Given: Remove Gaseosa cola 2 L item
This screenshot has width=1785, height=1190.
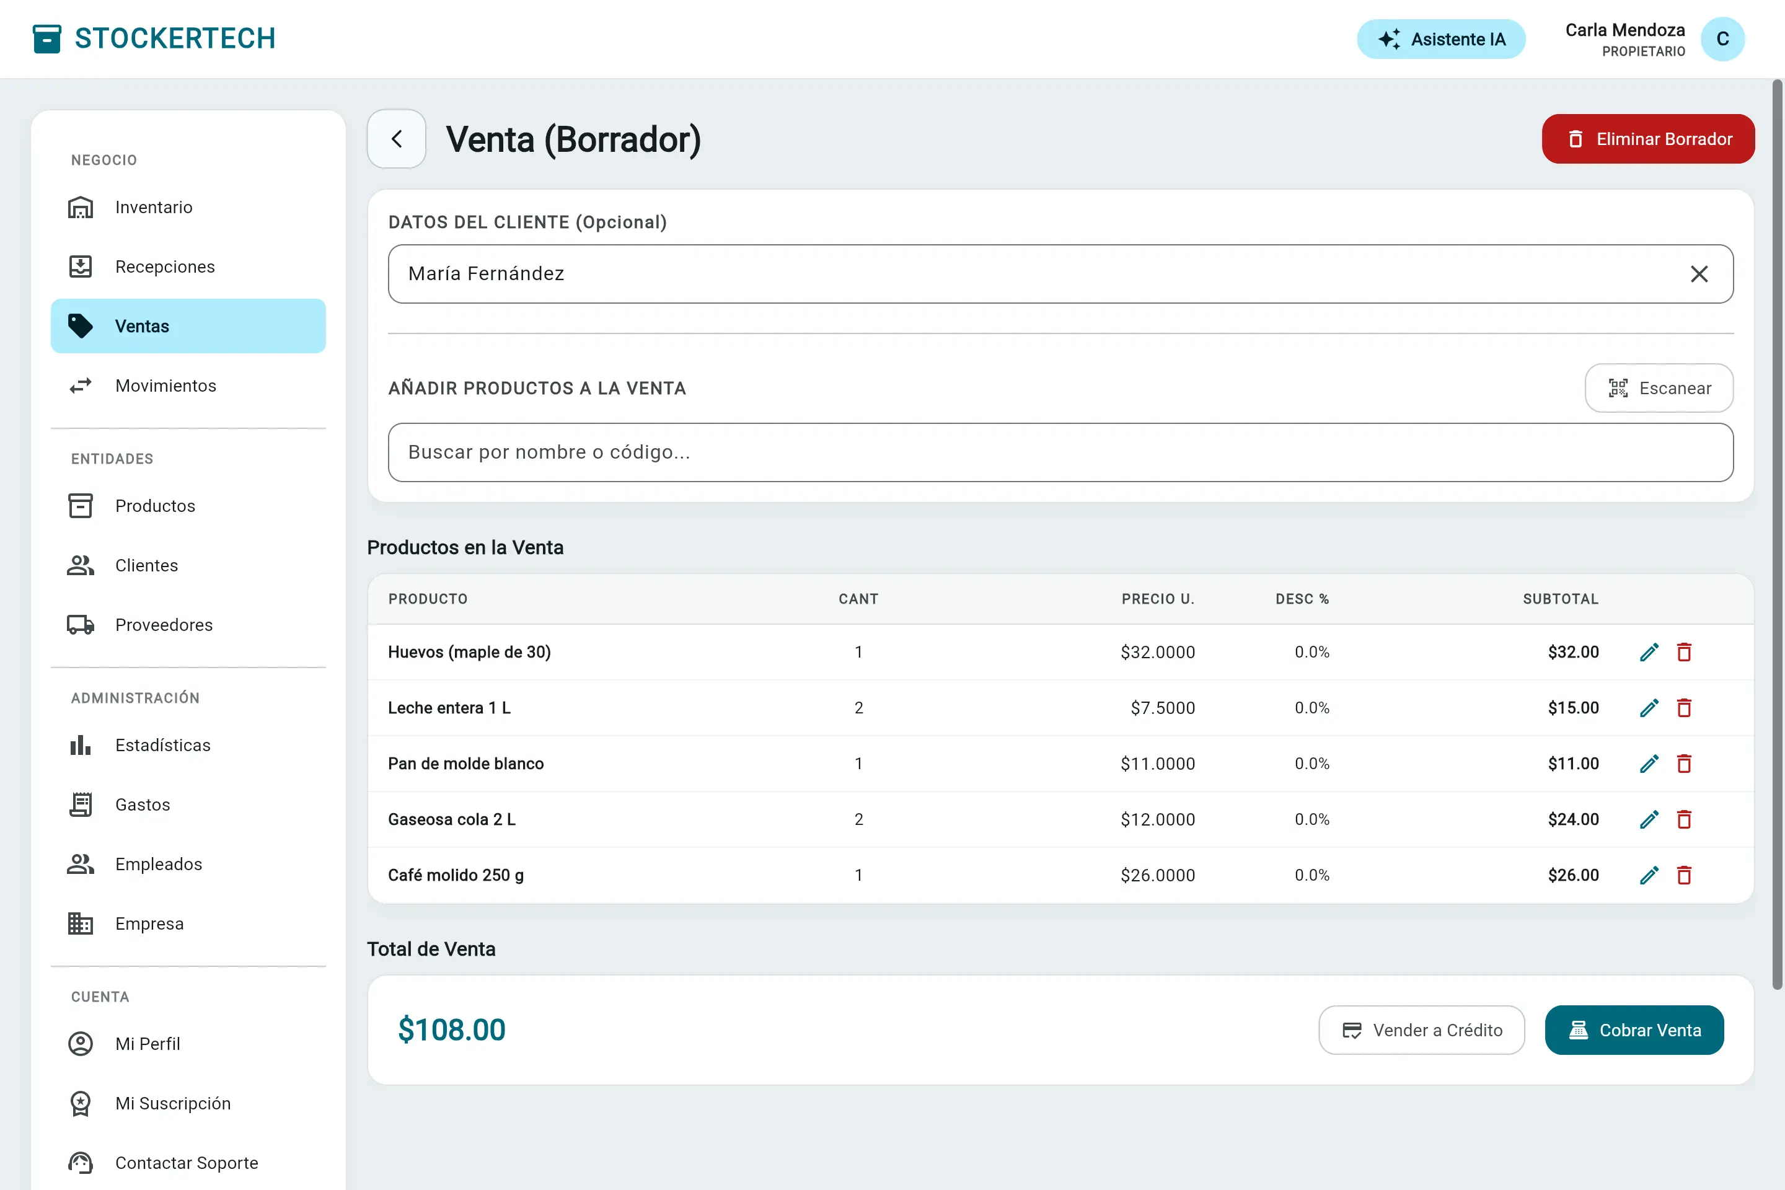Looking at the screenshot, I should pyautogui.click(x=1684, y=819).
